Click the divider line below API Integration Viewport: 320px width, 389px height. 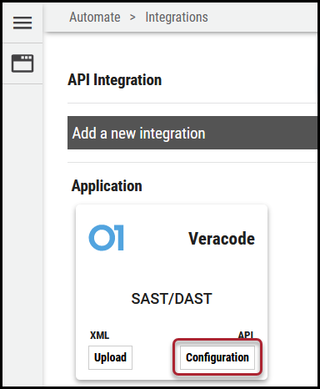192,103
